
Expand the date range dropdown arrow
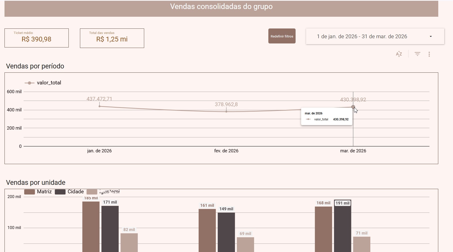[x=431, y=36]
